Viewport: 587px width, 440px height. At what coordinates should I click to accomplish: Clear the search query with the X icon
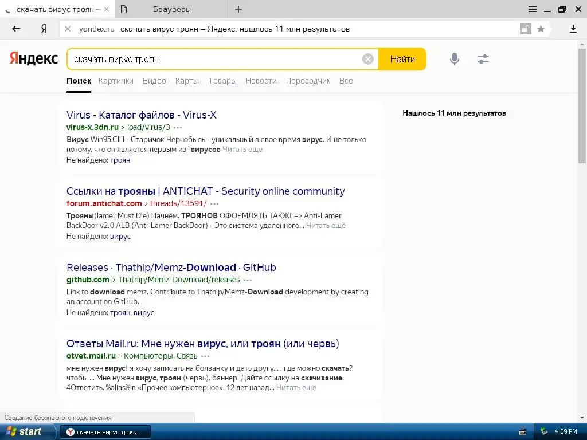coord(367,59)
